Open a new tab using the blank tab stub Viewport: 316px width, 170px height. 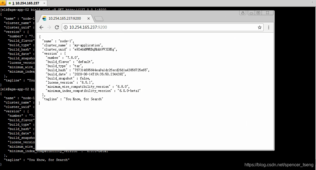99,18
